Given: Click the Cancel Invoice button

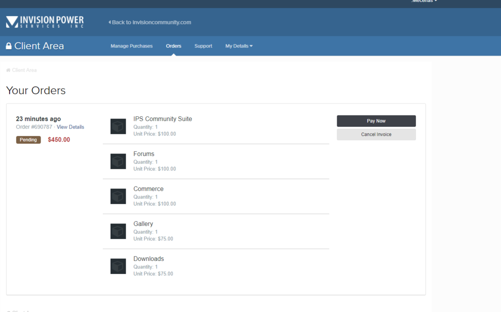Looking at the screenshot, I should (x=376, y=134).
